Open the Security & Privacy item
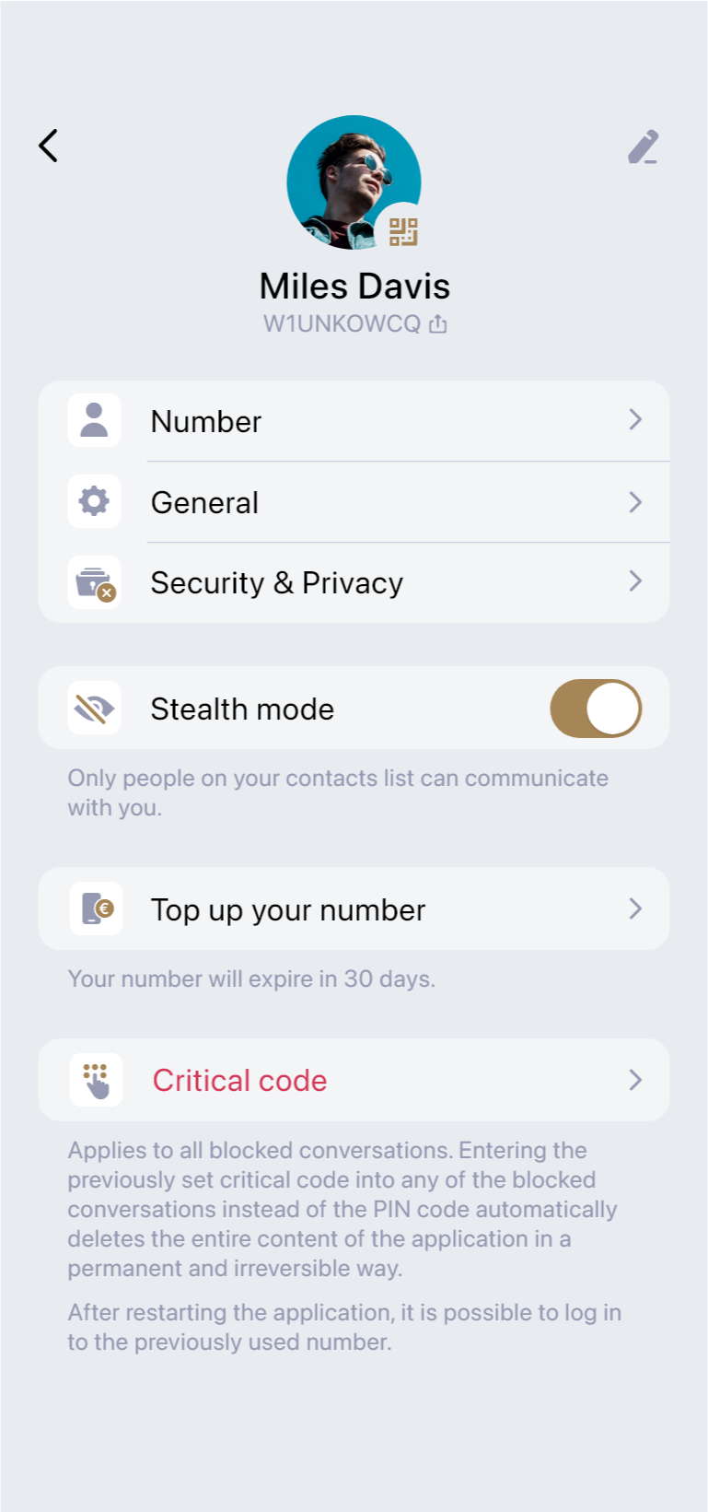 (276, 583)
